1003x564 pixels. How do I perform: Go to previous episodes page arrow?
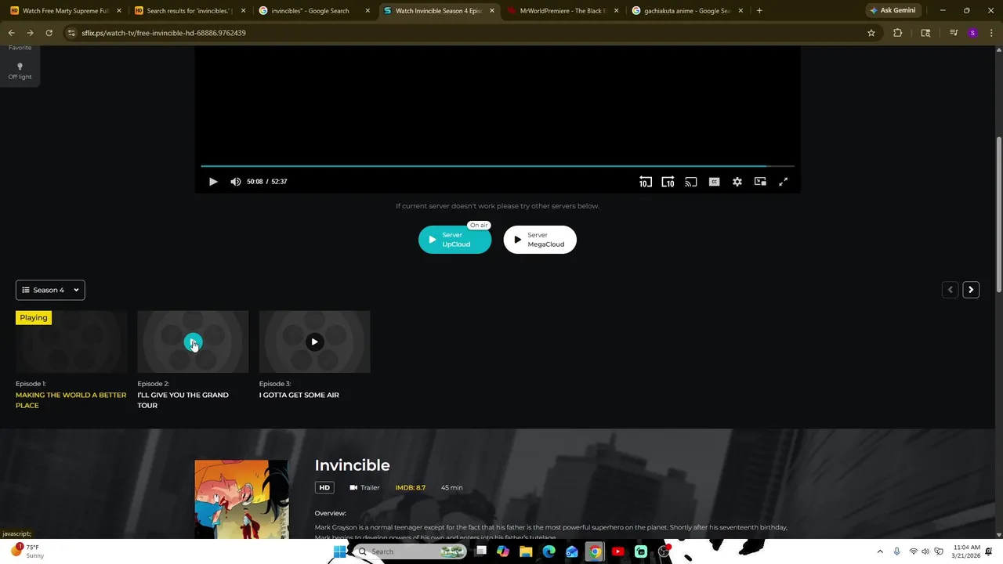[950, 290]
